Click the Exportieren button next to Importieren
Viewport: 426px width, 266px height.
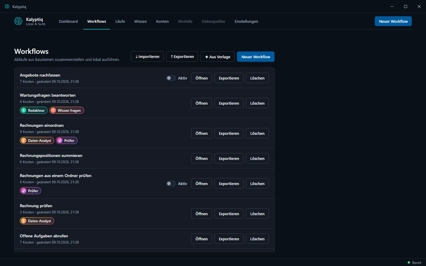click(x=182, y=57)
